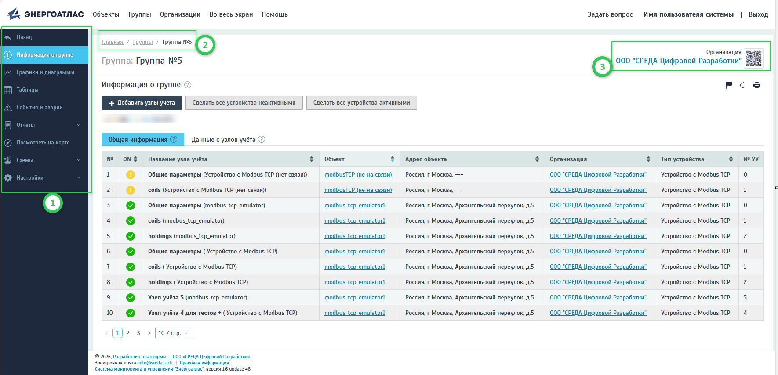
Task: Click Выход to log out
Action: [x=758, y=14]
